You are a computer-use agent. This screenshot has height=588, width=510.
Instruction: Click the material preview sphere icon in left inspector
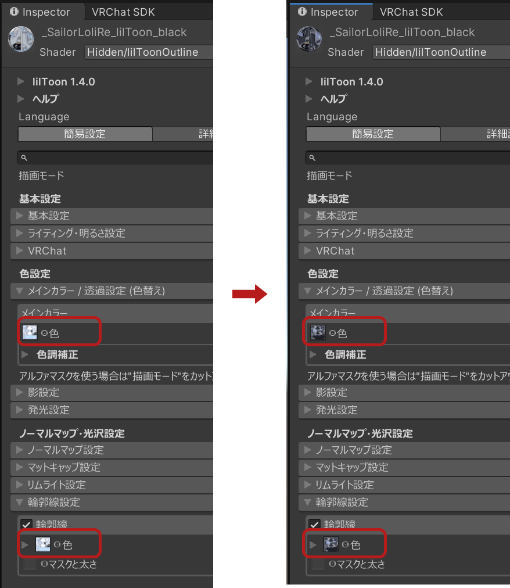pyautogui.click(x=21, y=39)
